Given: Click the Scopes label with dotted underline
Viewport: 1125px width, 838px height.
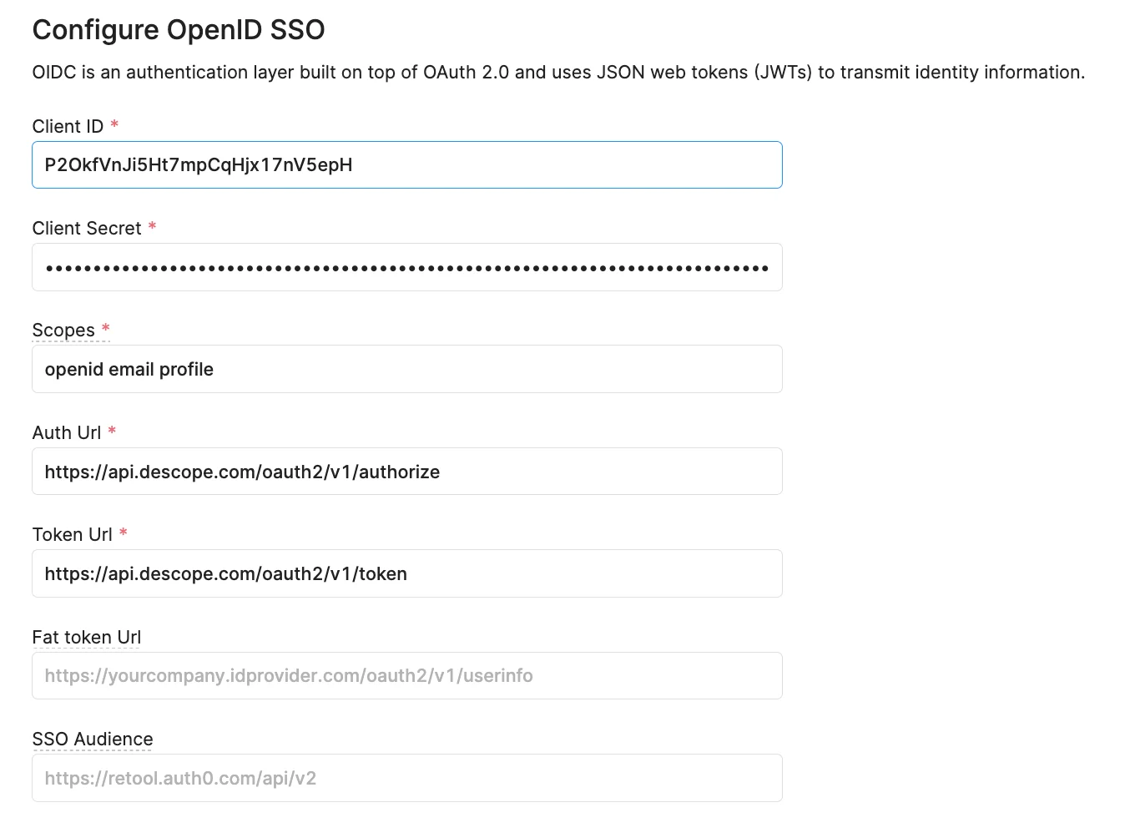Looking at the screenshot, I should pyautogui.click(x=62, y=330).
